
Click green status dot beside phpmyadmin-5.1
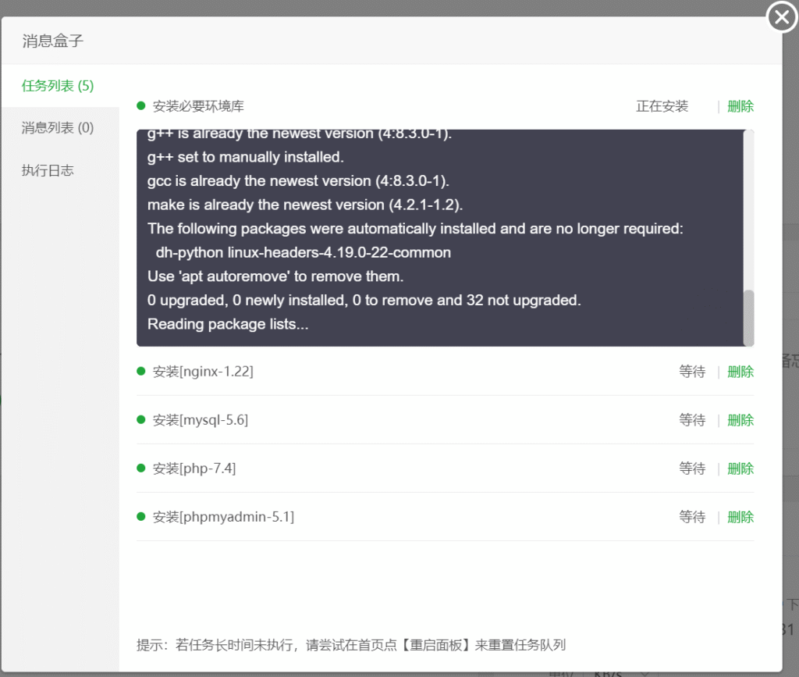(141, 517)
